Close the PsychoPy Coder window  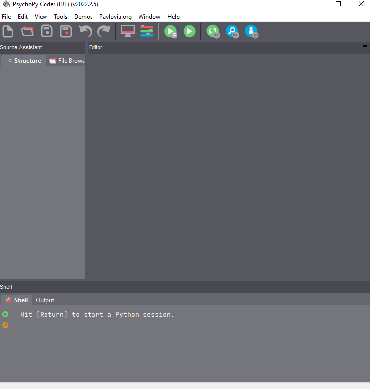click(361, 4)
